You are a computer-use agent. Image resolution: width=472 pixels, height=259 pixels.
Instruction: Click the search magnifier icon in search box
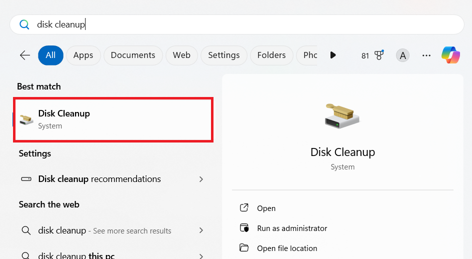pos(24,24)
